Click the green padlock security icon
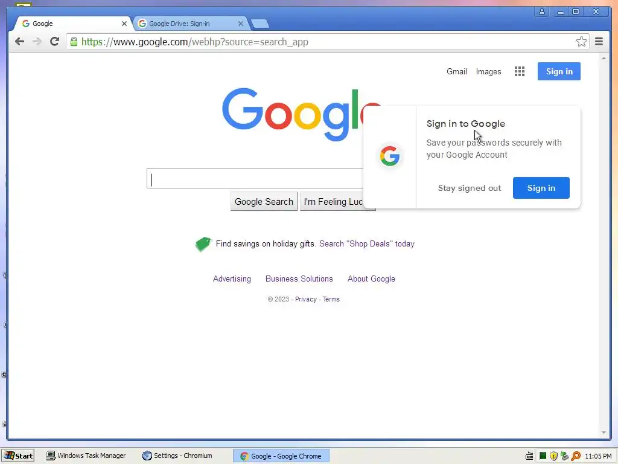 [74, 42]
